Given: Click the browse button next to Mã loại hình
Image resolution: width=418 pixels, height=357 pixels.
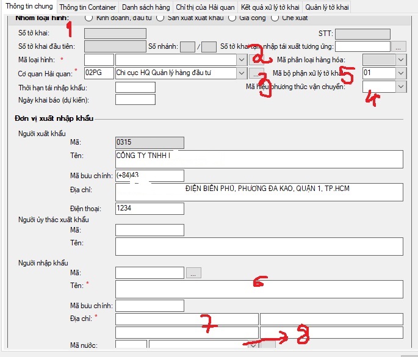Looking at the screenshot, I should click(256, 60).
